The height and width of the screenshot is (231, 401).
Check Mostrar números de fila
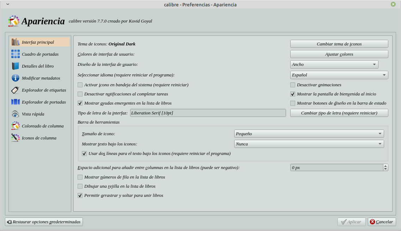(x=80, y=177)
